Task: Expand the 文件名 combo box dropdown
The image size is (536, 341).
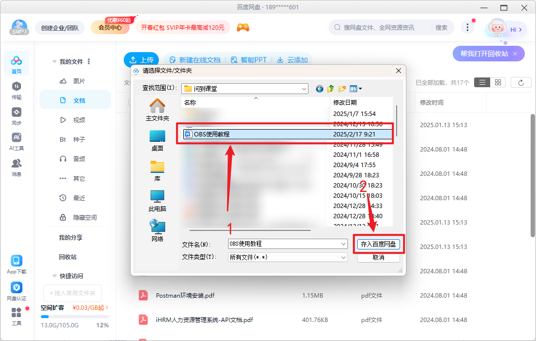Action: click(x=344, y=244)
